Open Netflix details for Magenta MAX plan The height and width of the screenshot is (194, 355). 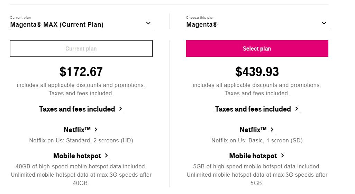coord(81,130)
